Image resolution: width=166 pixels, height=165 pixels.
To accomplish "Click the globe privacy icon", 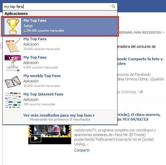I will point(141,92).
